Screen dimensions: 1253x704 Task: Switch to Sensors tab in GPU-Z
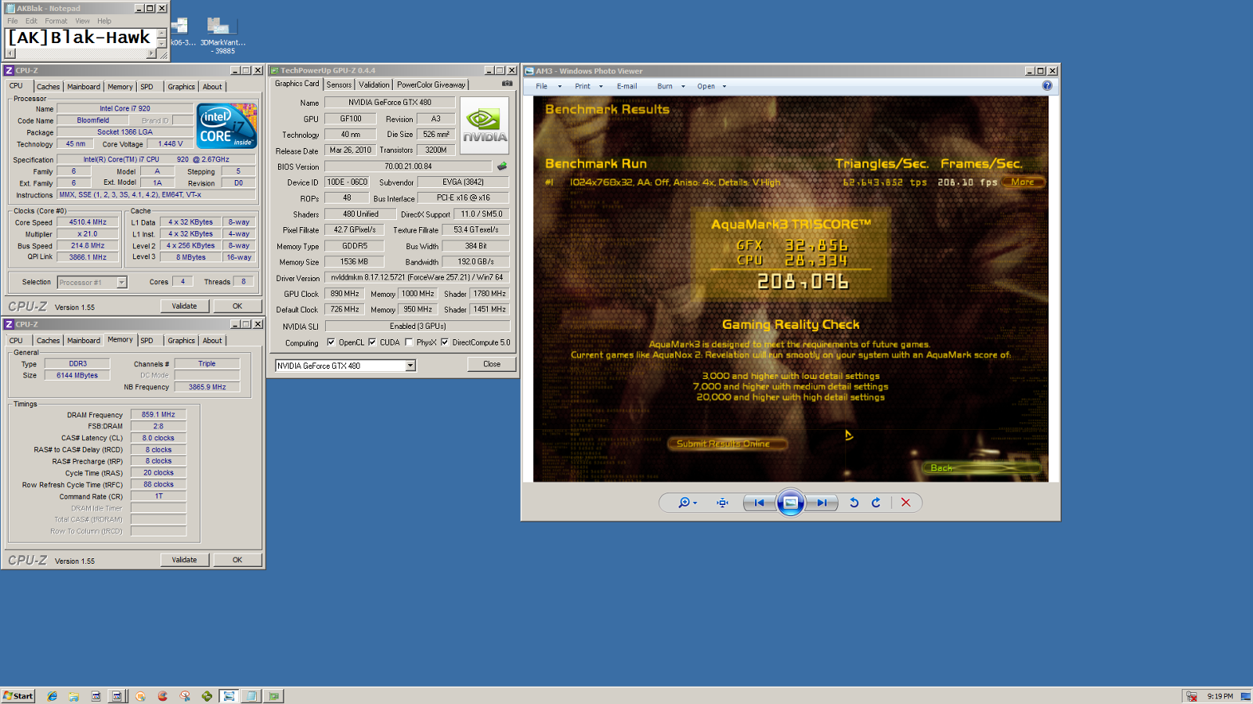(339, 85)
